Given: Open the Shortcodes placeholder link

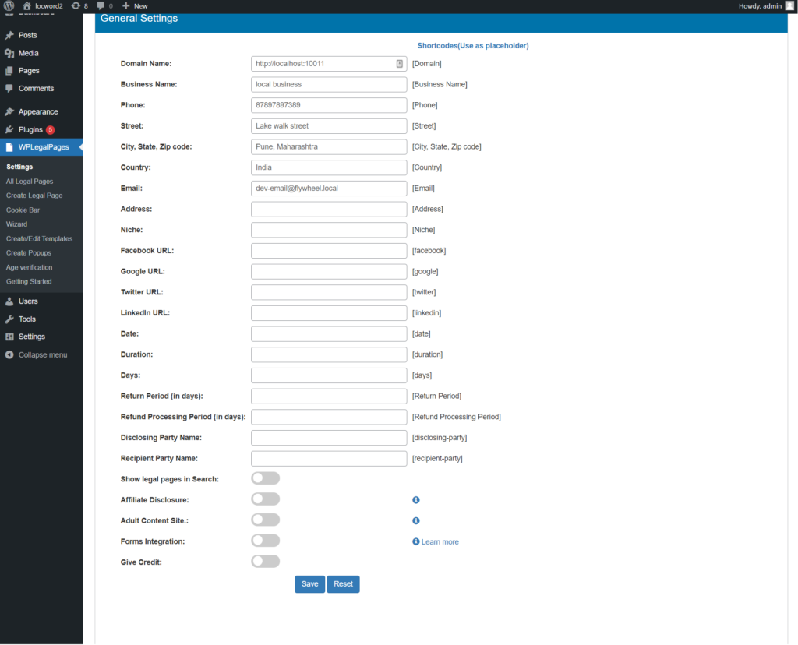Looking at the screenshot, I should click(x=472, y=45).
